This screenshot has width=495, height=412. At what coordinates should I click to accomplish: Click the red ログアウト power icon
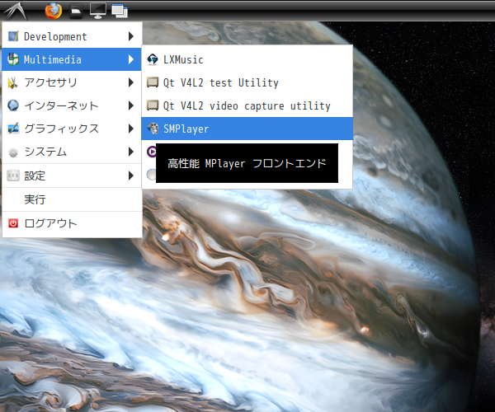tap(13, 223)
